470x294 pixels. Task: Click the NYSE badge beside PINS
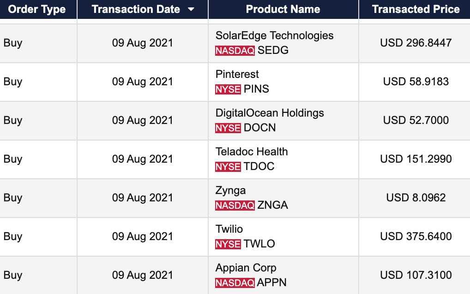(x=228, y=89)
